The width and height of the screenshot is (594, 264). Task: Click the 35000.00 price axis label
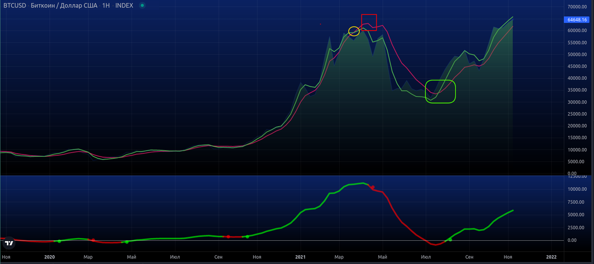(577, 90)
